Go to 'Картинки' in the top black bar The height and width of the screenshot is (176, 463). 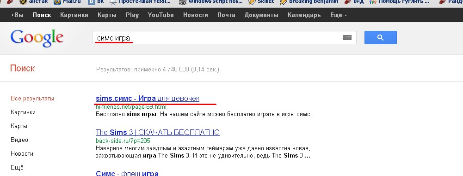pos(74,15)
